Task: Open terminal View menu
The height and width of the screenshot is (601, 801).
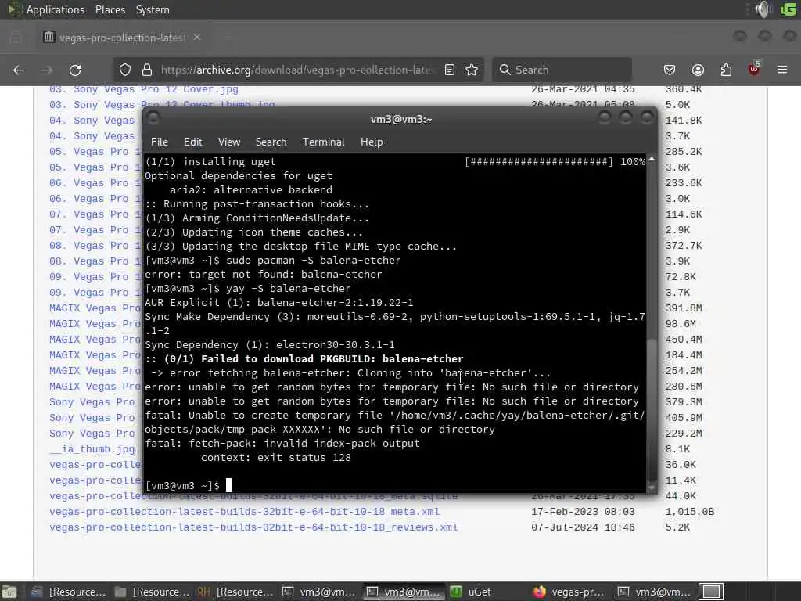Action: (229, 142)
